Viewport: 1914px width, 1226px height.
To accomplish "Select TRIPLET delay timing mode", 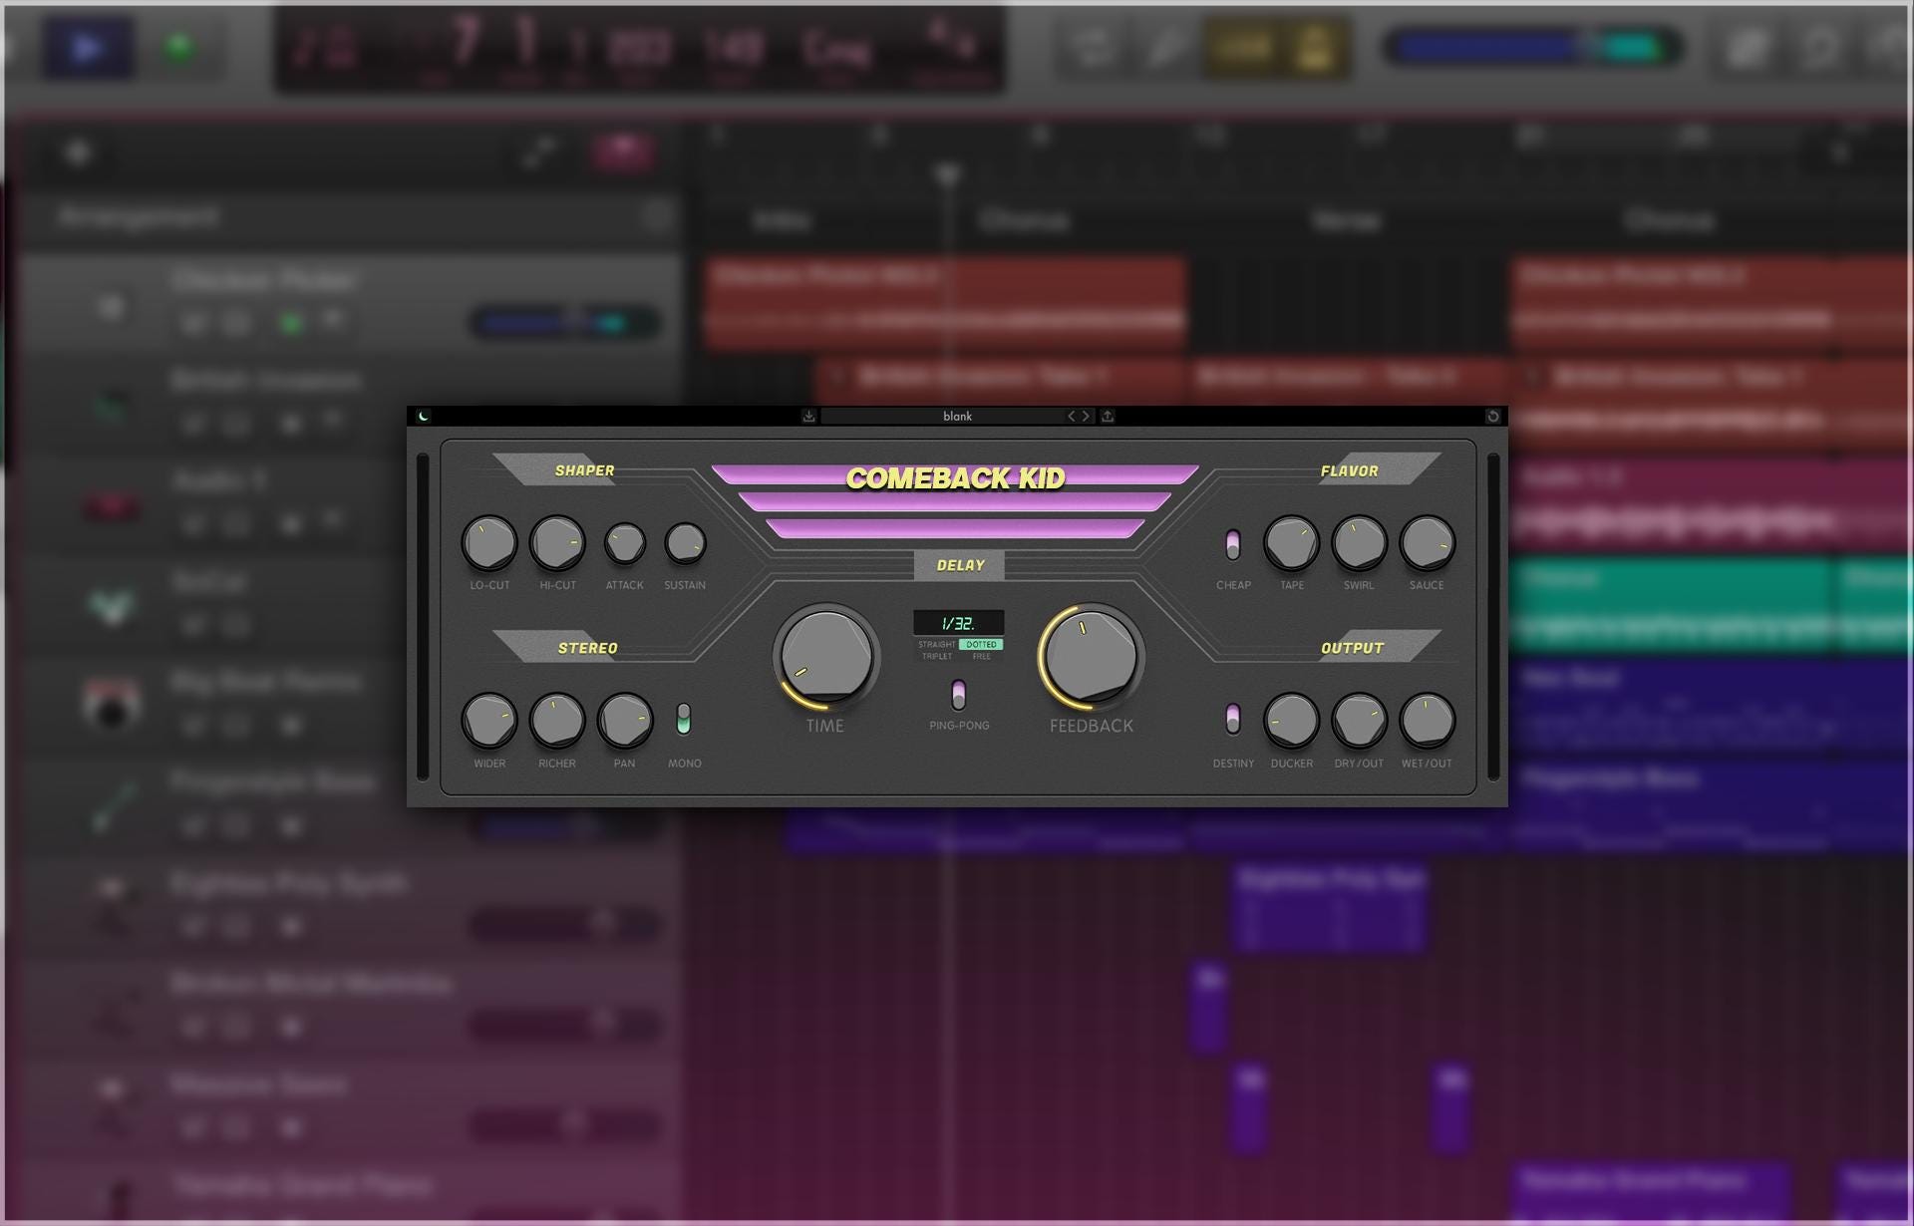I will (936, 656).
